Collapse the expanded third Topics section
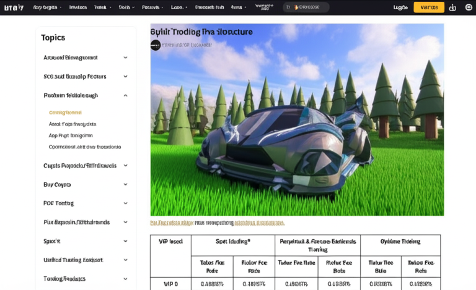The height and width of the screenshot is (290, 476). tap(125, 96)
